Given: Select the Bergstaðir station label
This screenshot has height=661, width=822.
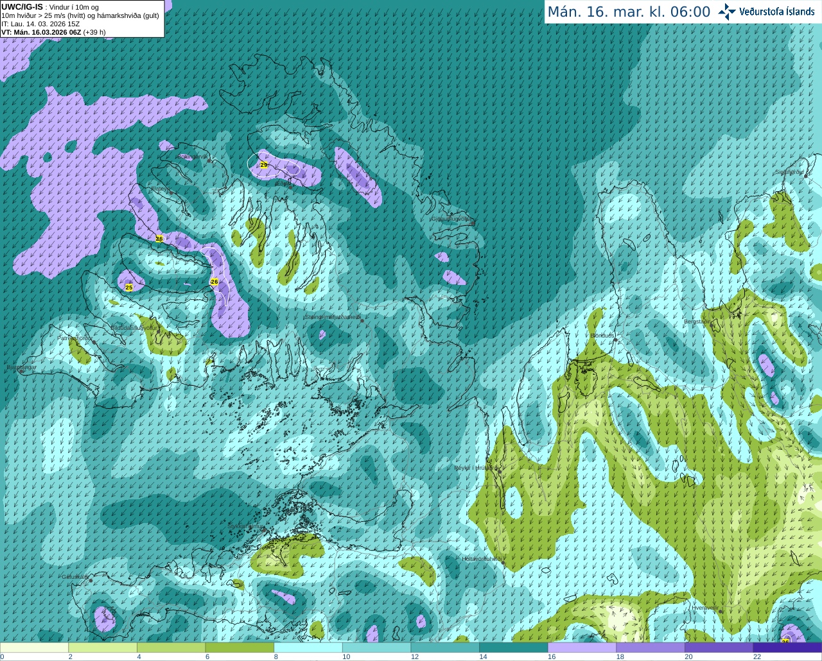Looking at the screenshot, I should pyautogui.click(x=697, y=322).
